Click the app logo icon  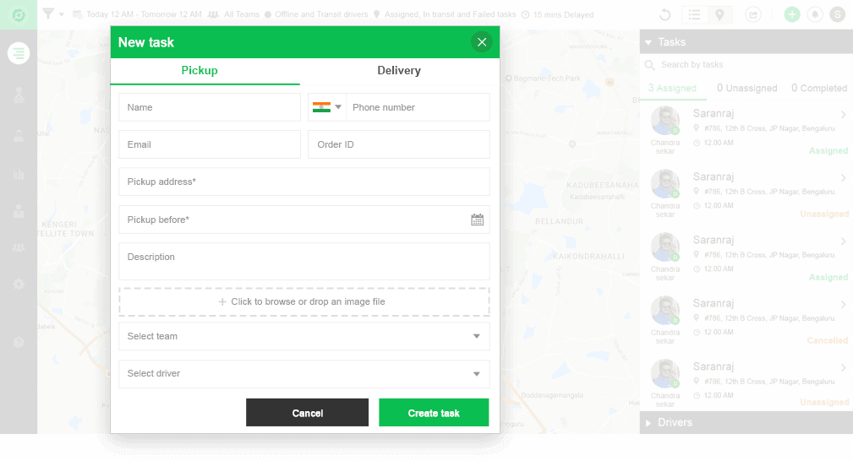[x=19, y=14]
